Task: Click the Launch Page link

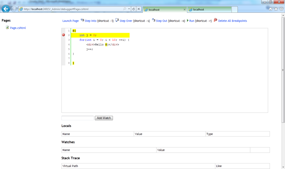Action: 70,21
